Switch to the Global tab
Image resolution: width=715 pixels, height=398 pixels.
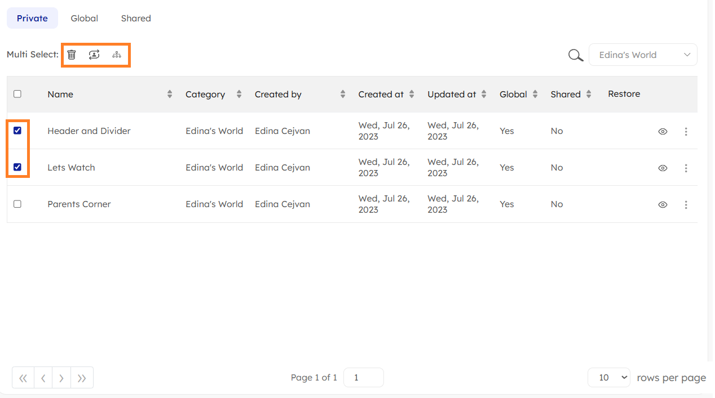pos(85,19)
